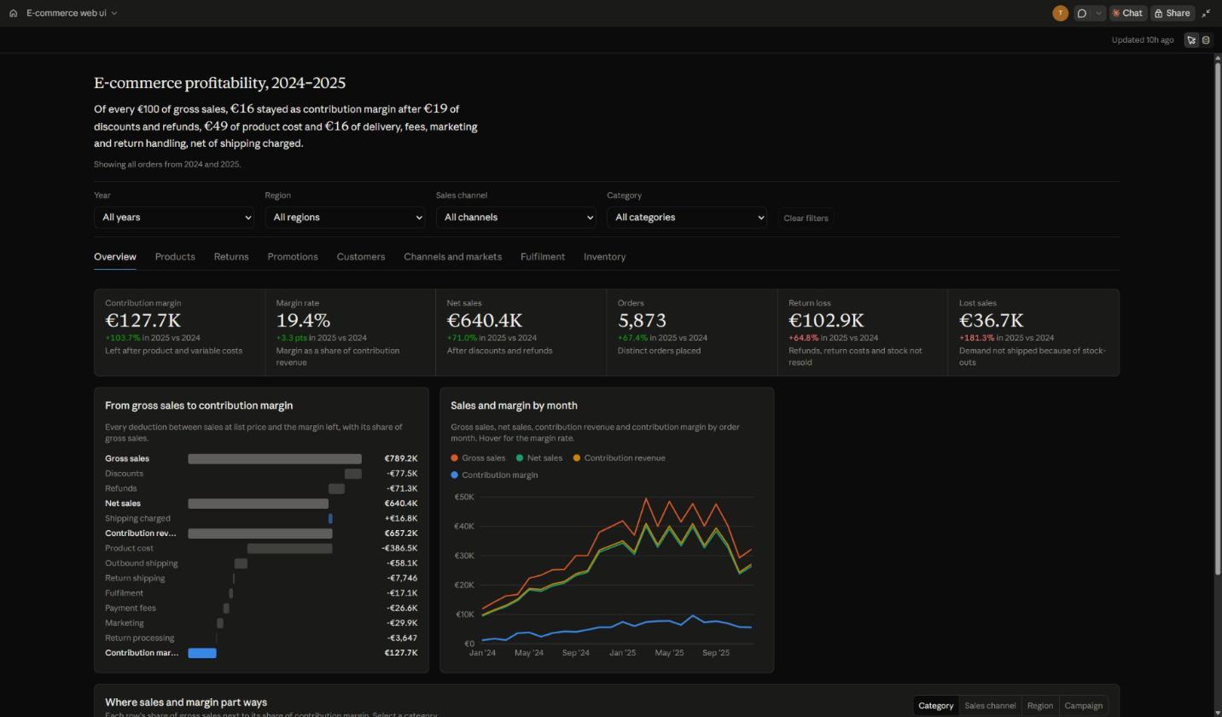Screen dimensions: 1222x717
Task: Select the Category segment in breakdown toggle
Action: pyautogui.click(x=936, y=706)
